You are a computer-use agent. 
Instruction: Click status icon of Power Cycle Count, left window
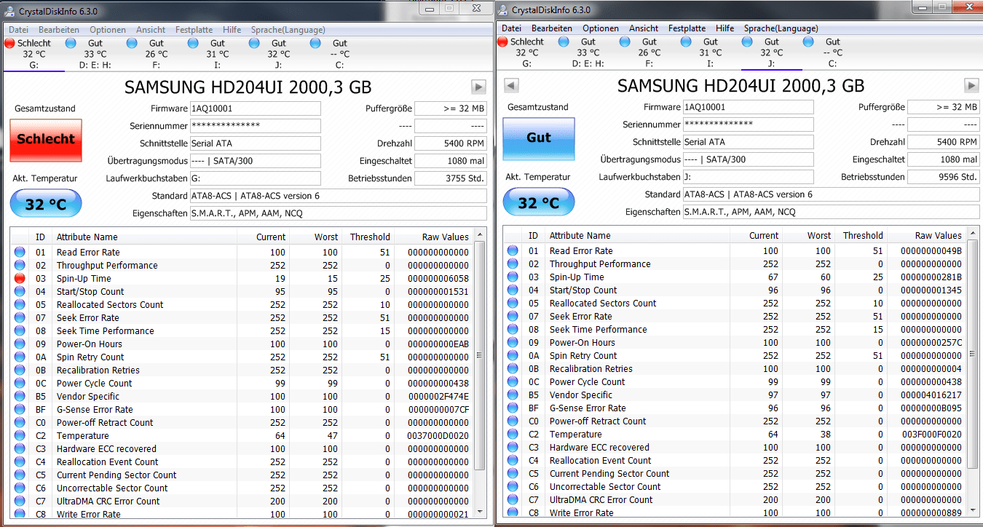[x=20, y=384]
